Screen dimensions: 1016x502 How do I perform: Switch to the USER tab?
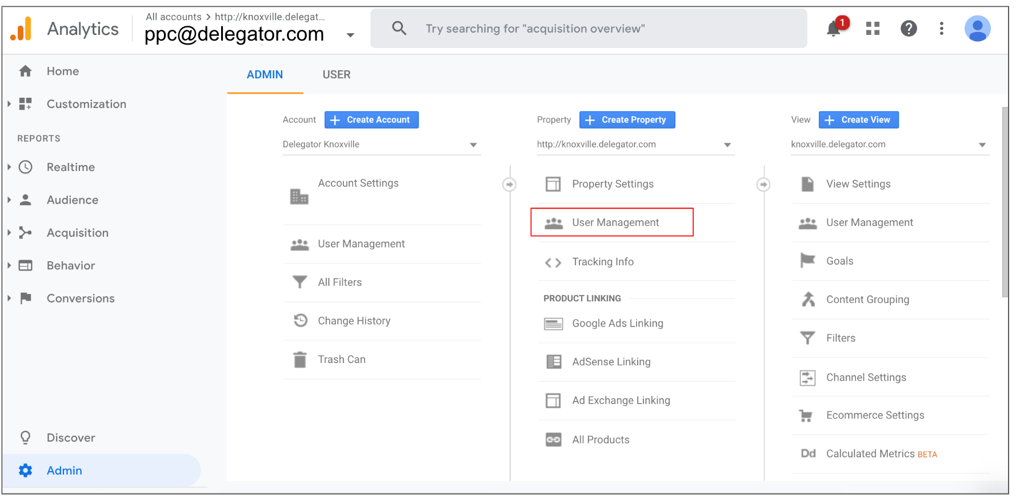[337, 75]
